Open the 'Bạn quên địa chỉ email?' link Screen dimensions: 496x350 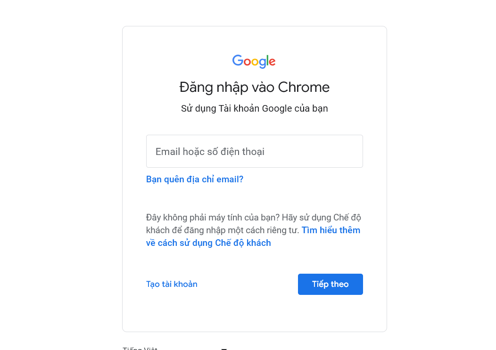(195, 179)
